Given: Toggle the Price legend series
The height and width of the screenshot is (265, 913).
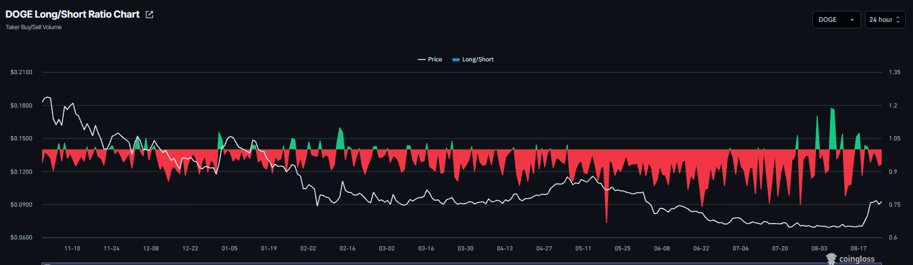Looking at the screenshot, I should (x=430, y=60).
